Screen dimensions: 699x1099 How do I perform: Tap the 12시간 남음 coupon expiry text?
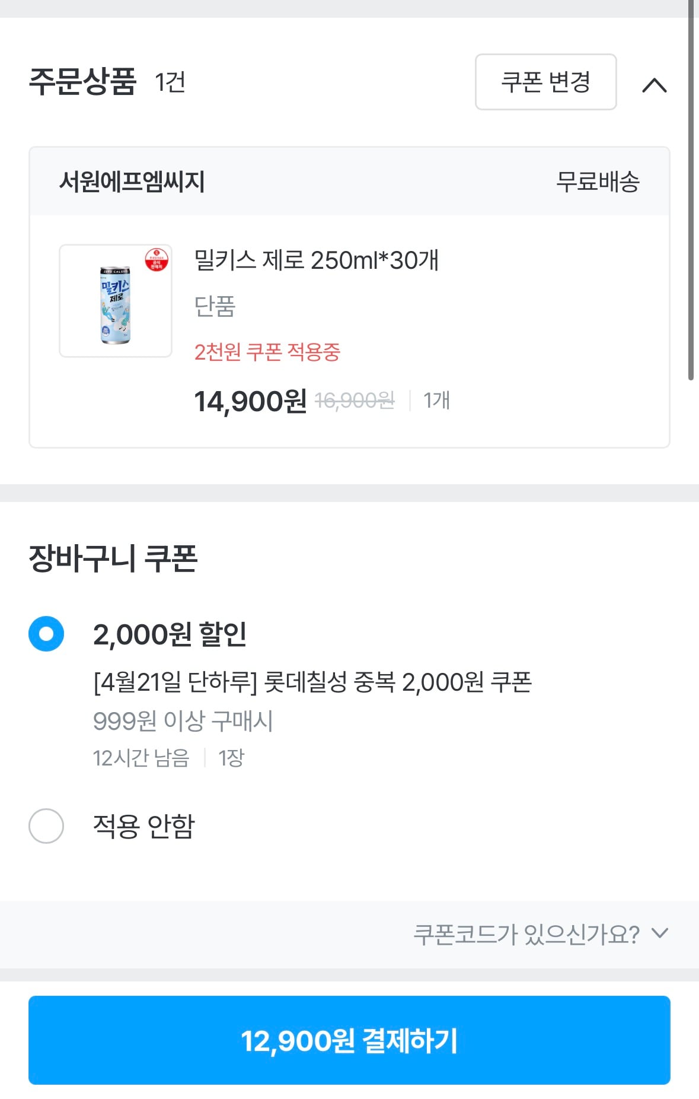click(141, 758)
